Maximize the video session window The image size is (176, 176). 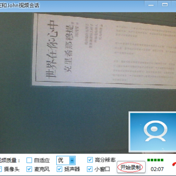[165, 5]
